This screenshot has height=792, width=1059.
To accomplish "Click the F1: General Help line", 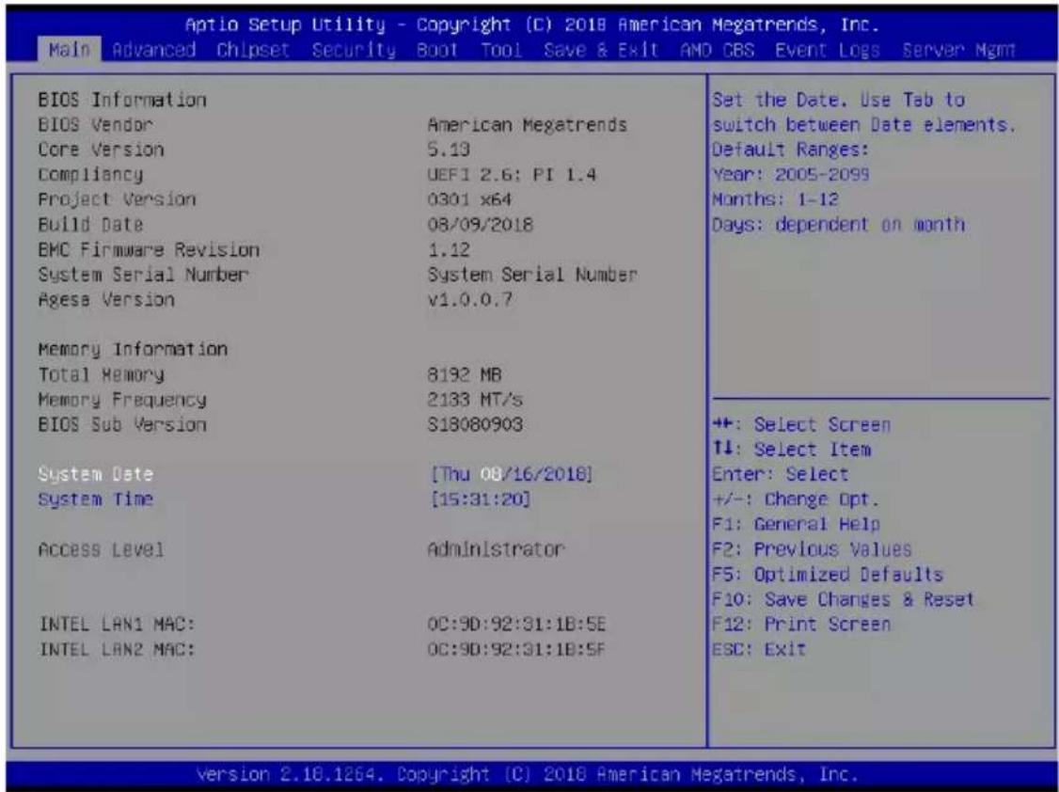I will coord(797,524).
